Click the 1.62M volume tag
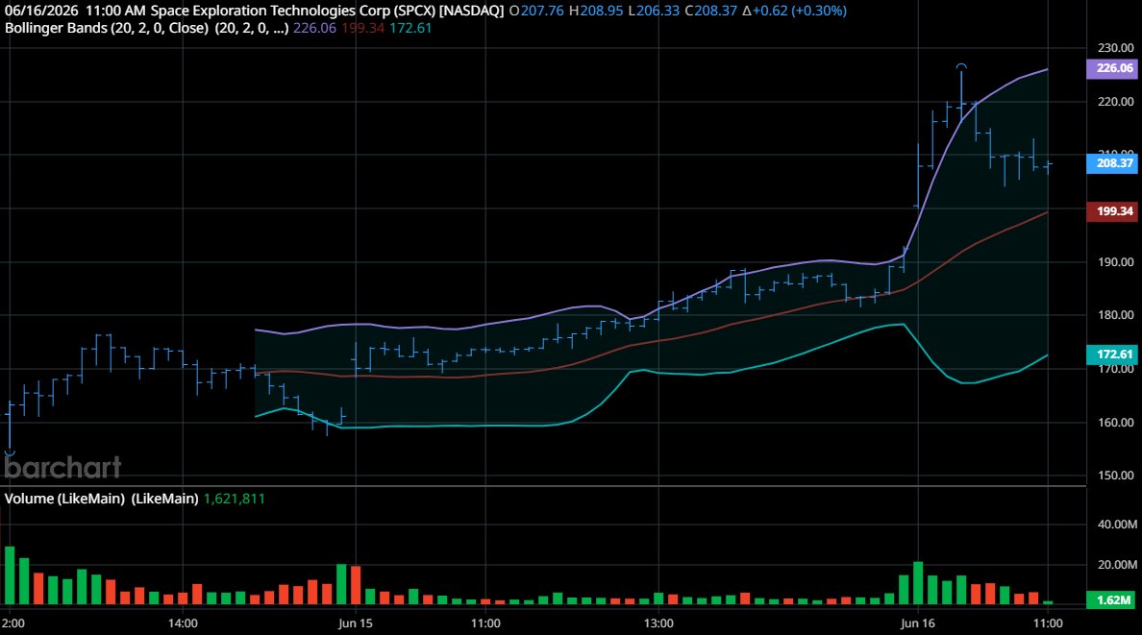The image size is (1142, 635). tap(1111, 600)
